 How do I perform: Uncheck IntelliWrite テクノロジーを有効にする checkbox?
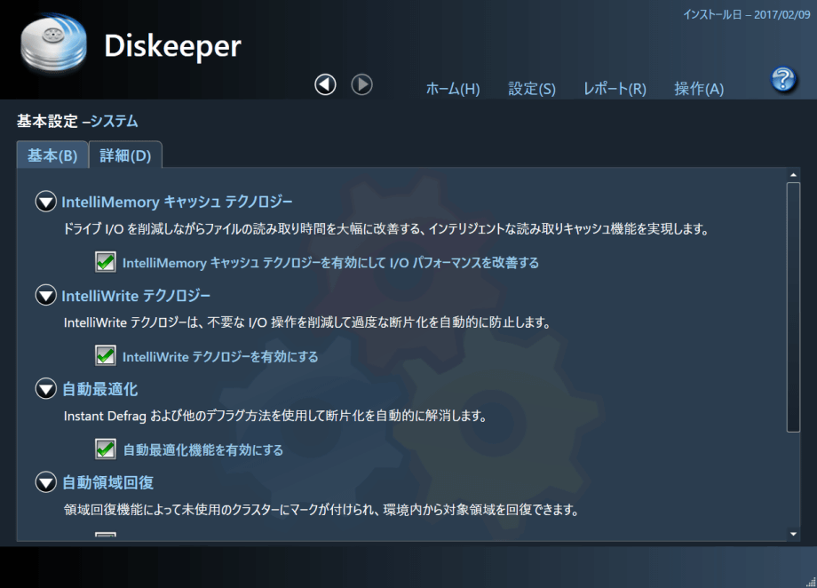tap(106, 355)
